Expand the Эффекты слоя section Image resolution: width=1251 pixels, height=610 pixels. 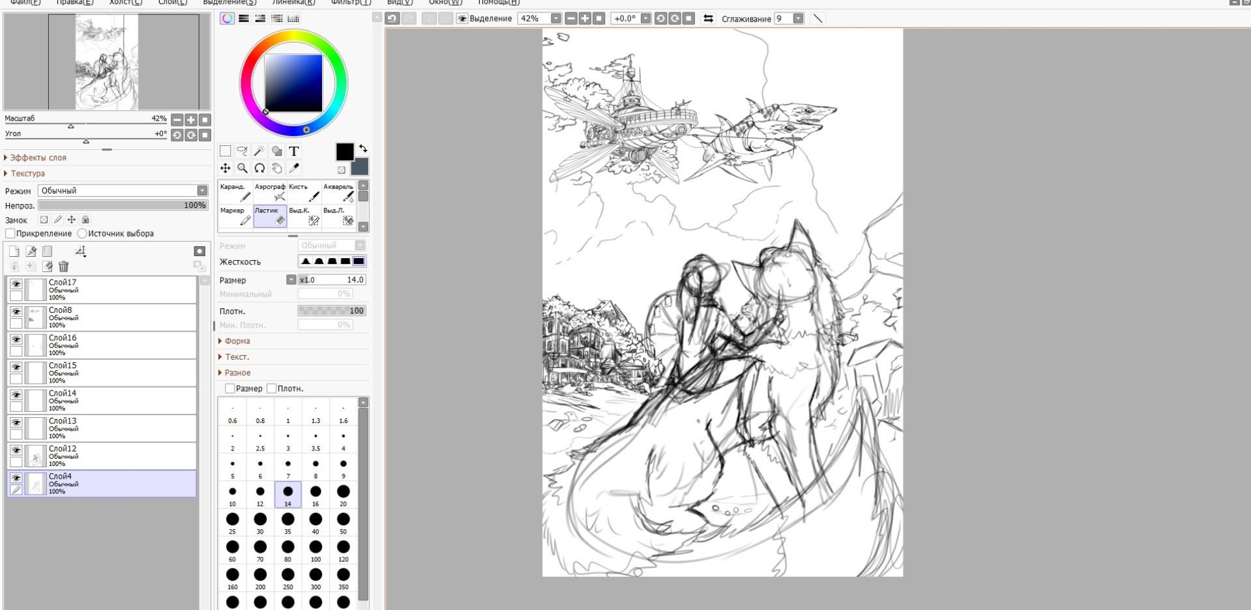[38, 158]
